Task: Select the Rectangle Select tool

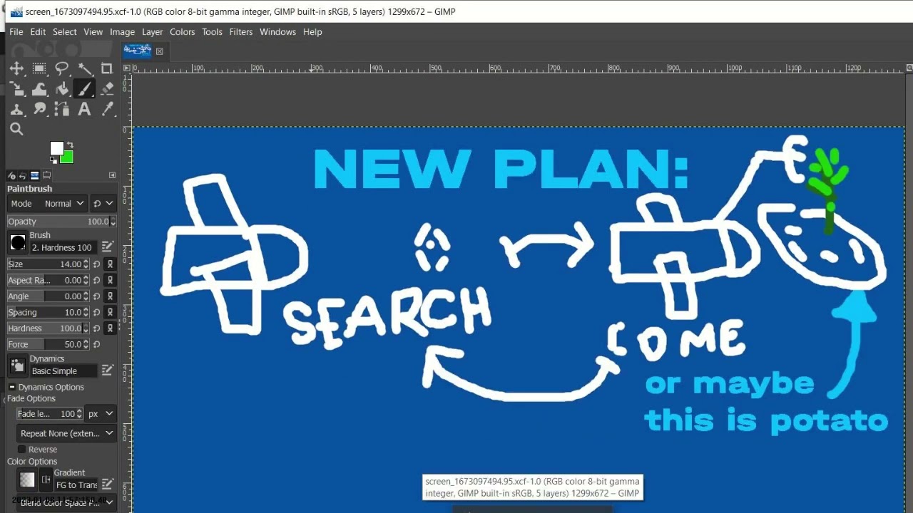Action: [x=39, y=68]
